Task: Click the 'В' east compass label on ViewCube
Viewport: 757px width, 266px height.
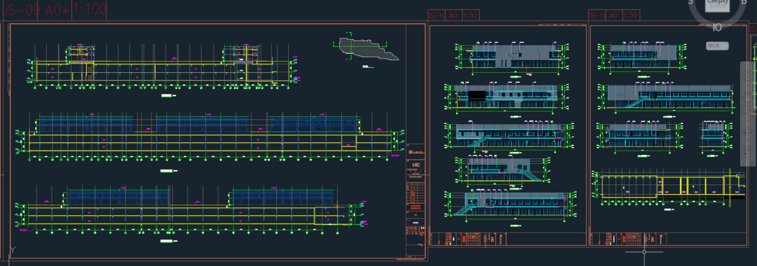Action: [x=744, y=2]
